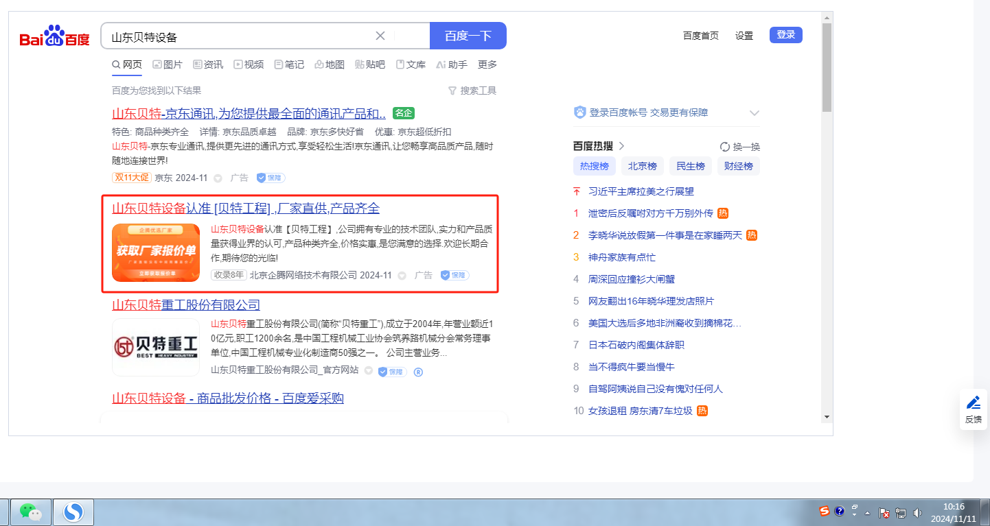Show hidden system tray icons
Image resolution: width=990 pixels, height=526 pixels.
tap(867, 512)
